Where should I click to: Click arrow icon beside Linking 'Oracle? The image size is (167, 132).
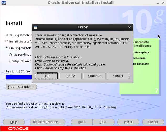(7, 47)
